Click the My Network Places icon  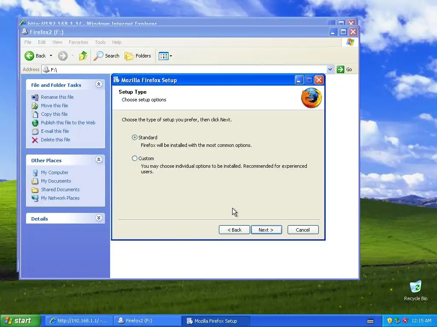pos(35,198)
